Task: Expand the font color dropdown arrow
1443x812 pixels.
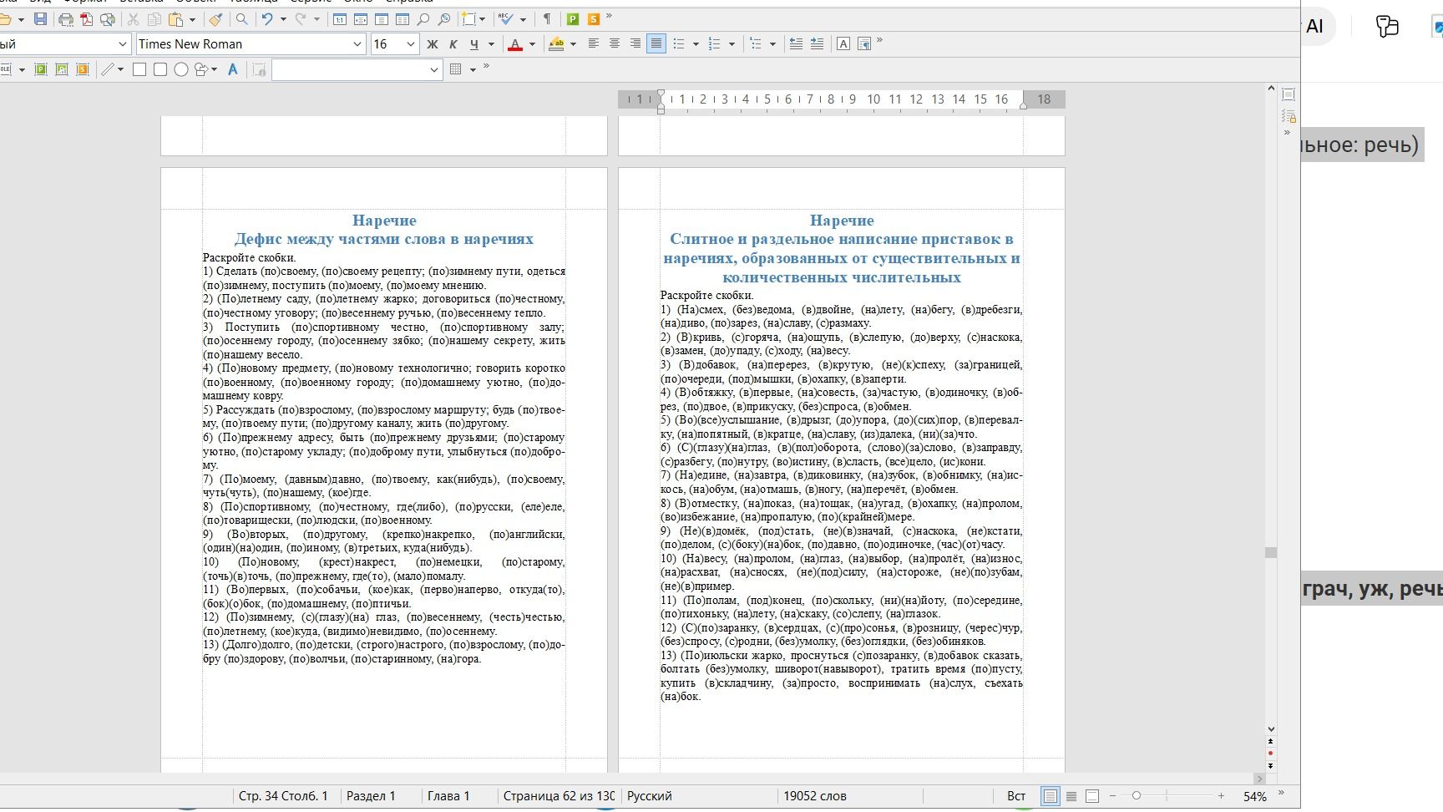Action: pyautogui.click(x=532, y=44)
